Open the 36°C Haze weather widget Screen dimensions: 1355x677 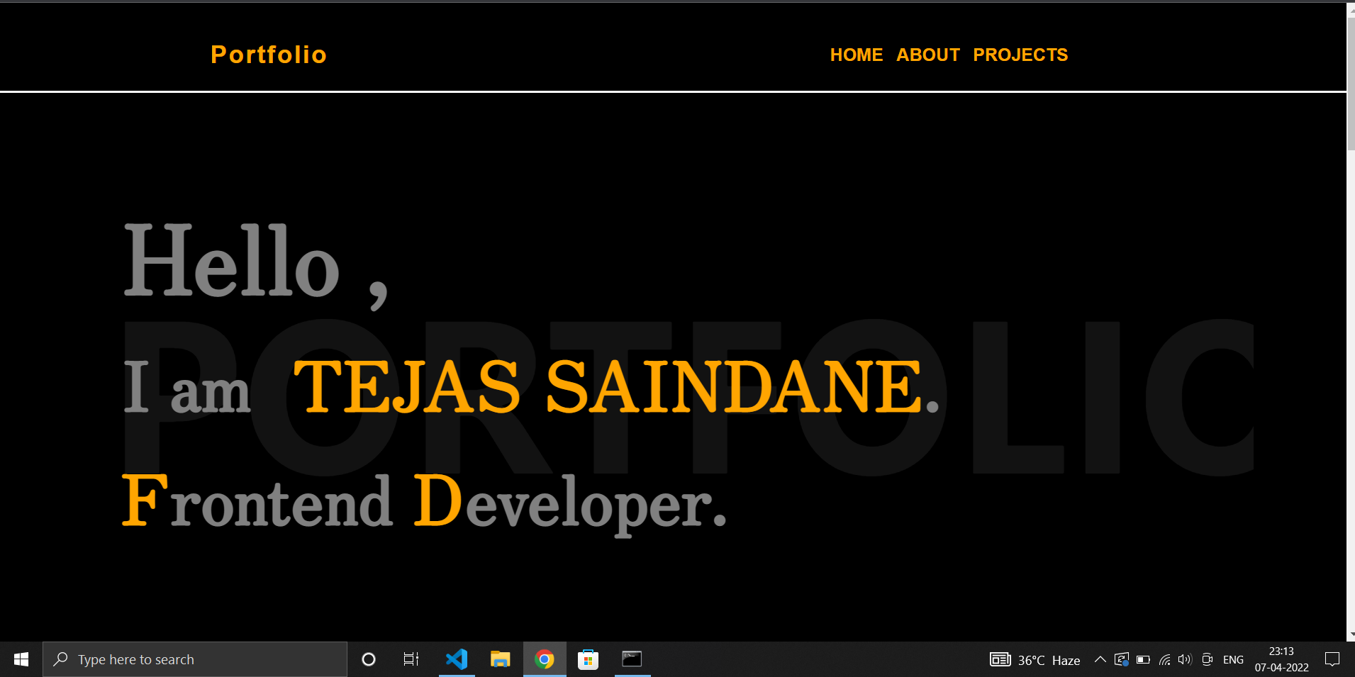[x=1035, y=660]
